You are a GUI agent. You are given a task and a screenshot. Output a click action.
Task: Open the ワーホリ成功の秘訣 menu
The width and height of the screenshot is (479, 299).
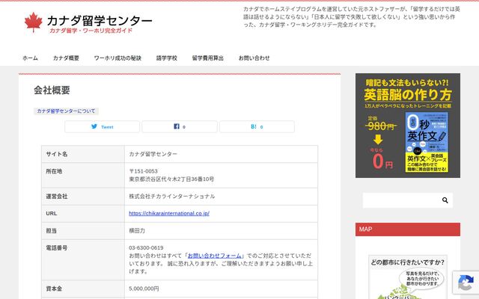[x=118, y=58]
